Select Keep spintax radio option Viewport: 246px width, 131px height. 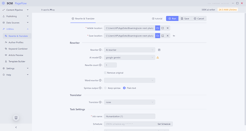point(105,88)
